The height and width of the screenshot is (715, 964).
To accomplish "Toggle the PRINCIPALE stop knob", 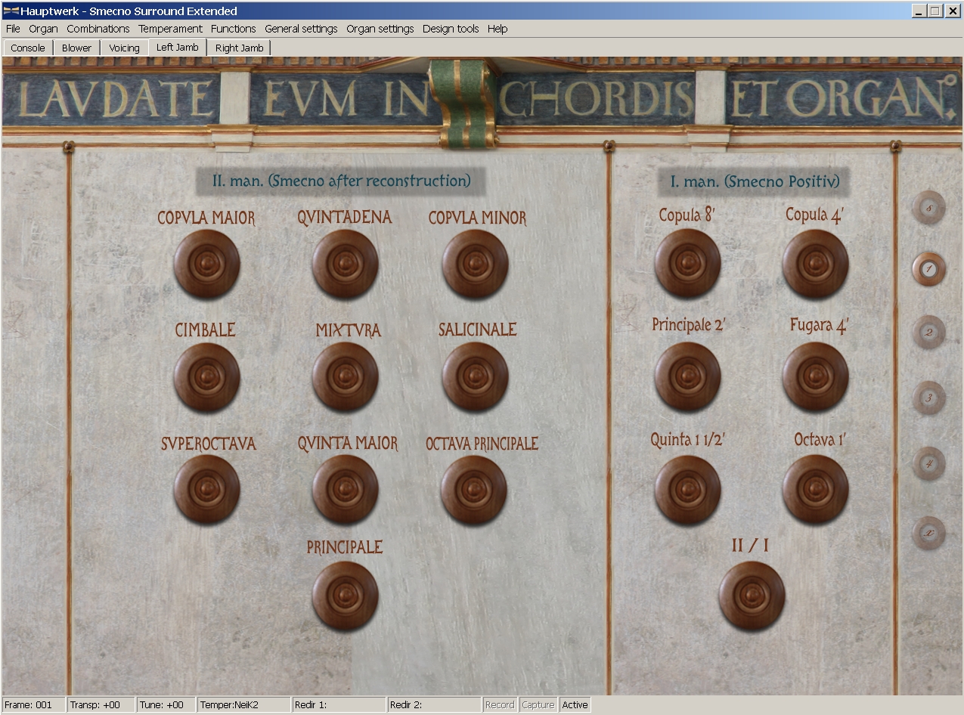I will click(x=345, y=596).
